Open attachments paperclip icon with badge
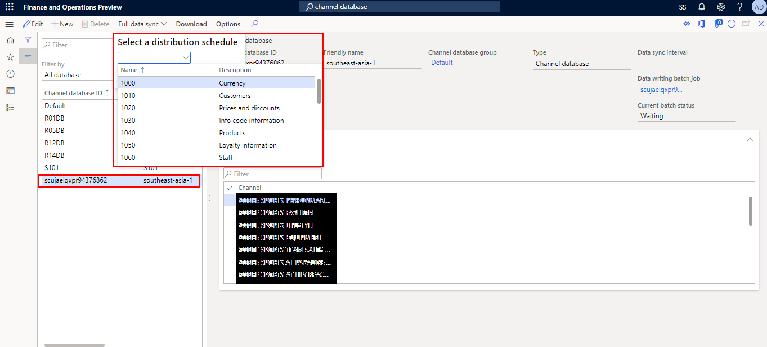The width and height of the screenshot is (767, 347). coord(718,24)
